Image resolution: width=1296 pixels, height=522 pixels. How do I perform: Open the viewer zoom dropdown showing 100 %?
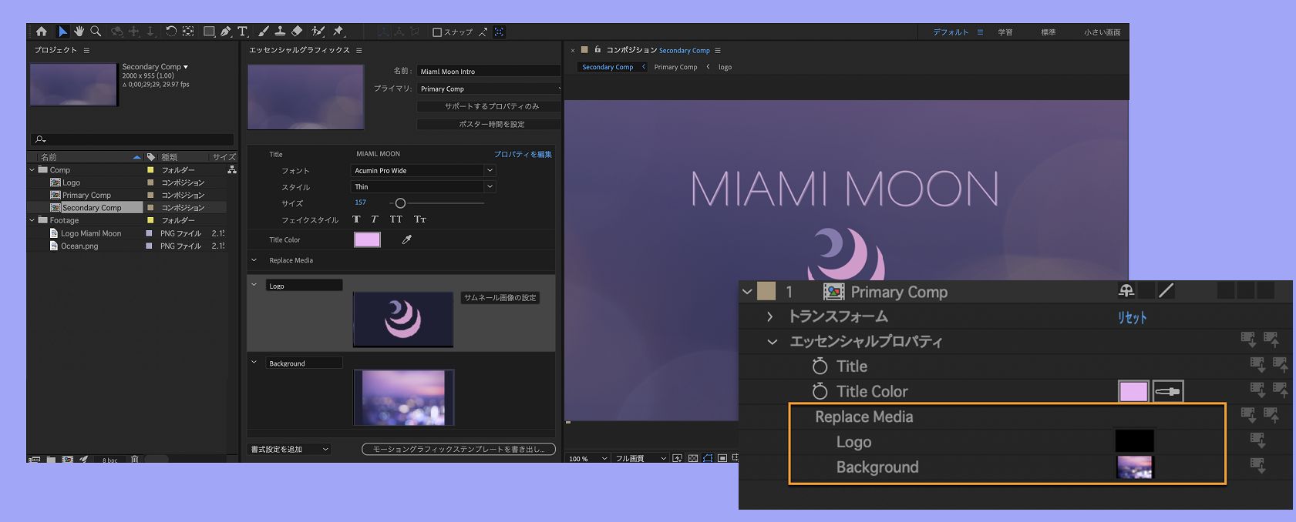[587, 458]
